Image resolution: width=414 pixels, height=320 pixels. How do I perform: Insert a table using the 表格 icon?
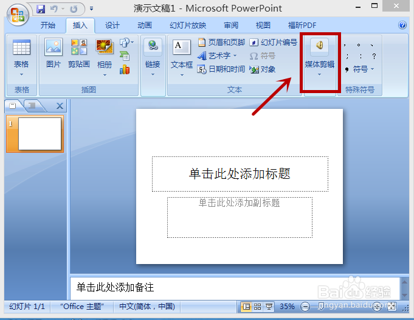point(21,47)
